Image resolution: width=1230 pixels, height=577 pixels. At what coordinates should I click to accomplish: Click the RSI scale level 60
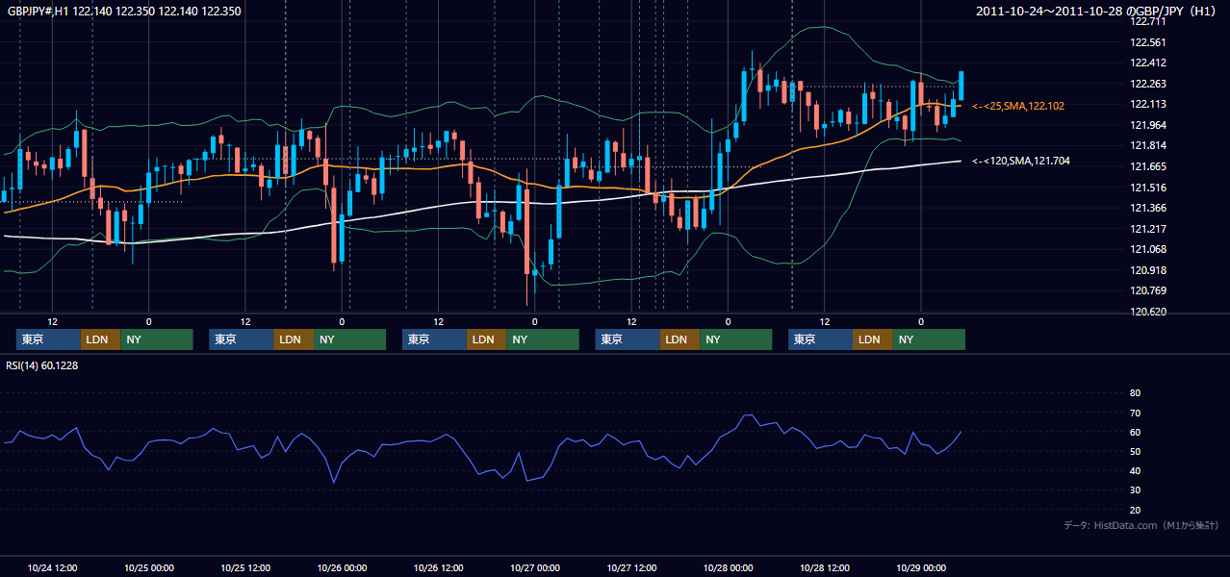click(1135, 432)
